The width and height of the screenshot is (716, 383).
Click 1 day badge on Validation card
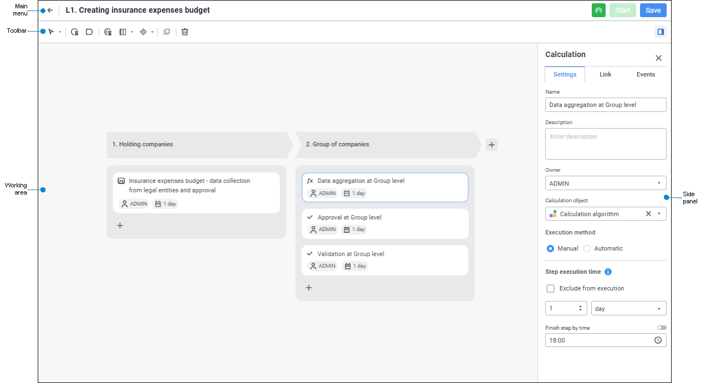click(354, 266)
